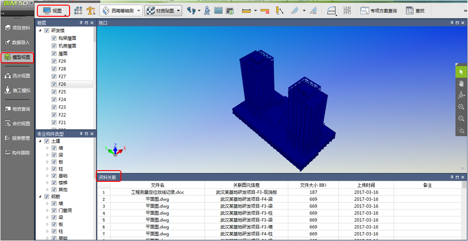Viewport: 468px width, 241px height.
Task: Click the fence grid toolbar icon
Action: (x=347, y=11)
